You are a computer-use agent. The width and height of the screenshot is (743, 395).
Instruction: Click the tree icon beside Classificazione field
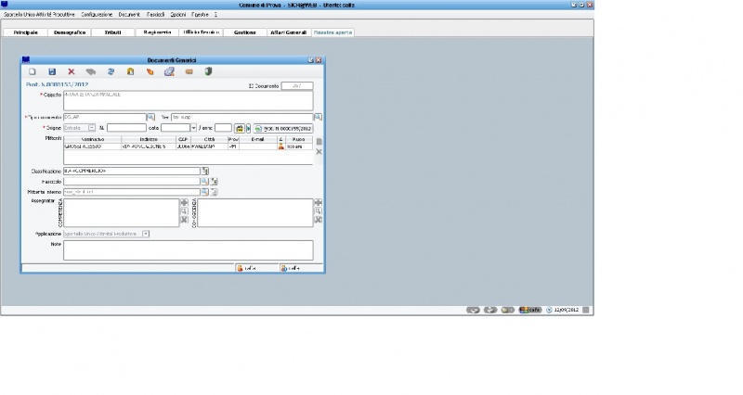[x=205, y=172]
